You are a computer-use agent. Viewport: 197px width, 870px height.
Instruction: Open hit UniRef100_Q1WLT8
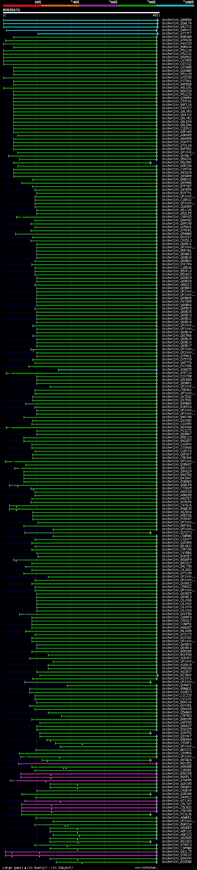(177, 23)
